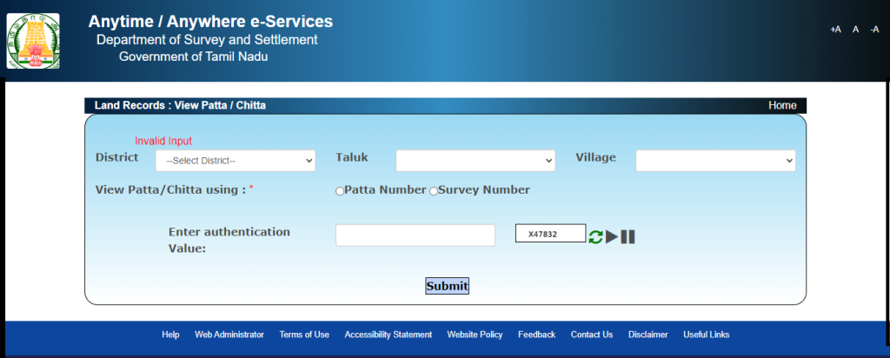Open the Select District dropdown
This screenshot has width=890, height=358.
click(235, 161)
